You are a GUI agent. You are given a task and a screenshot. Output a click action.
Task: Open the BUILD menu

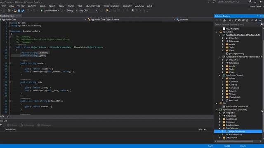(42, 6)
